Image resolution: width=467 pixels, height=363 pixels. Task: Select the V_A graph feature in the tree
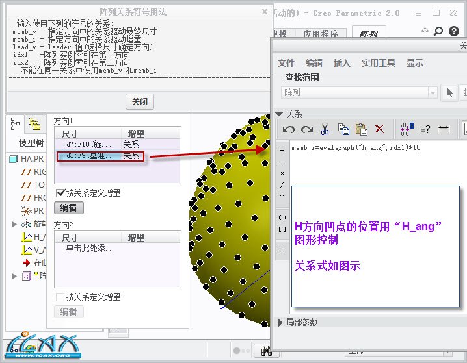pos(34,250)
